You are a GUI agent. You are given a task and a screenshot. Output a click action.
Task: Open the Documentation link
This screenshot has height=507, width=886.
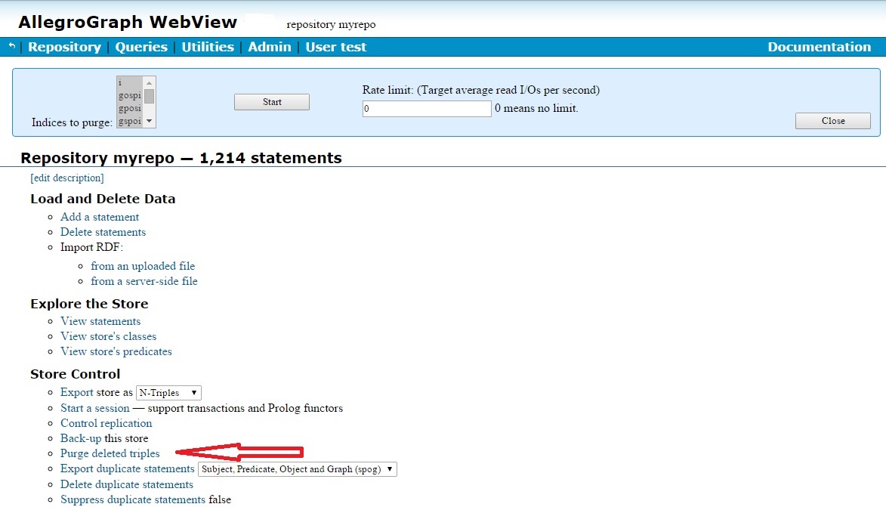tap(819, 47)
